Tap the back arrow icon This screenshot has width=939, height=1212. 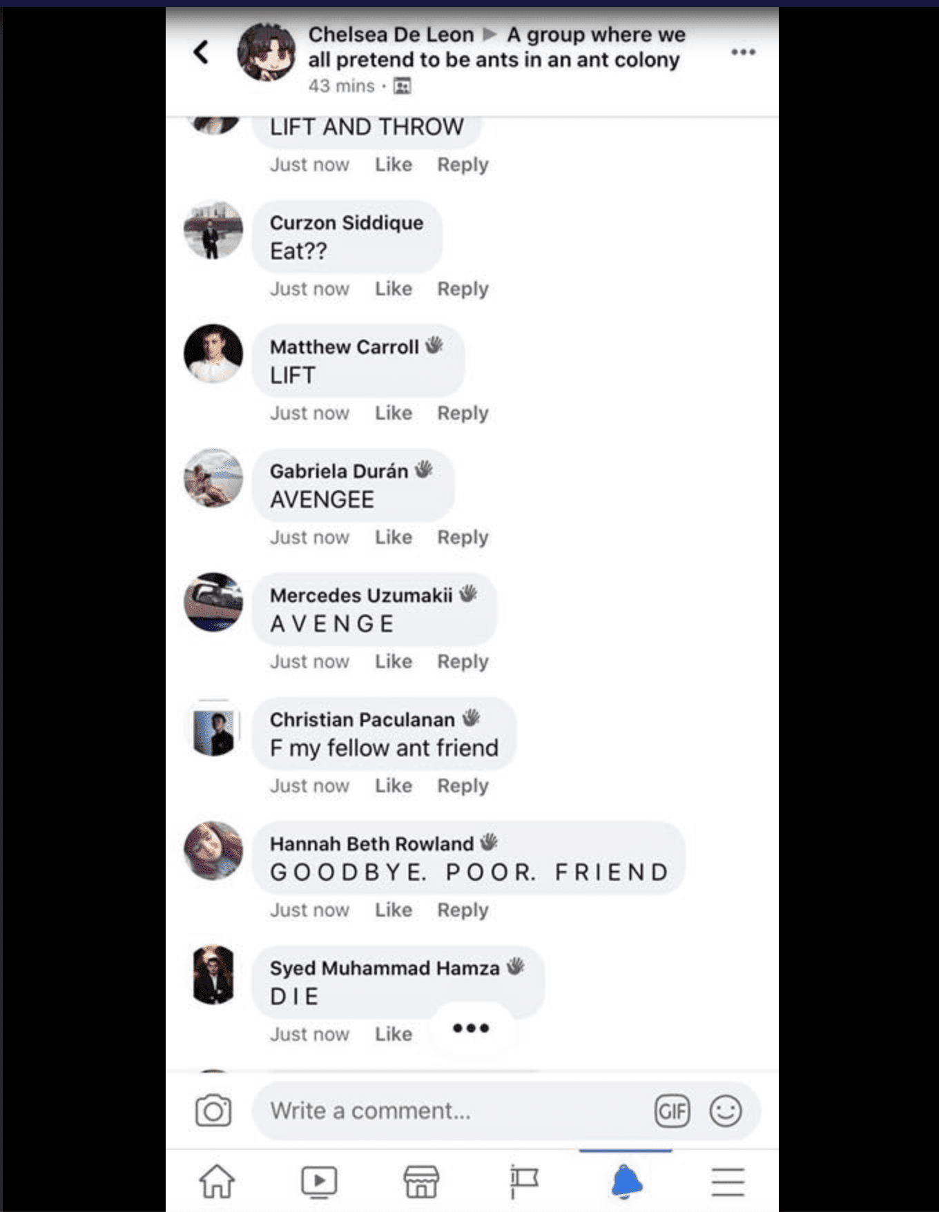201,52
